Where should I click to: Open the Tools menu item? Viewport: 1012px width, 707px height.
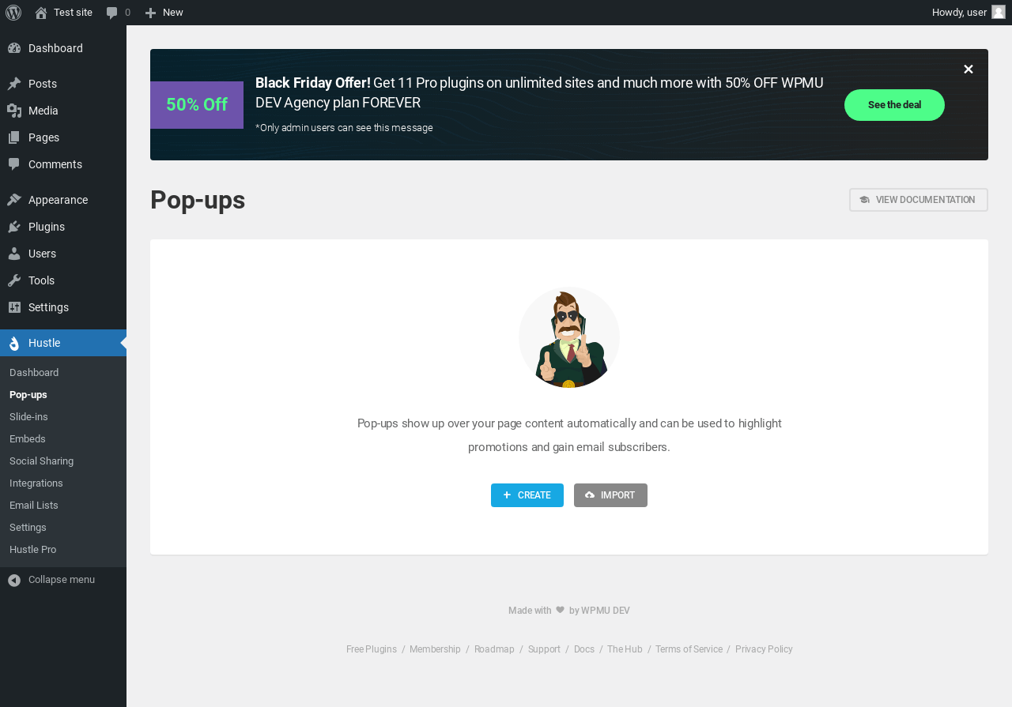63,280
